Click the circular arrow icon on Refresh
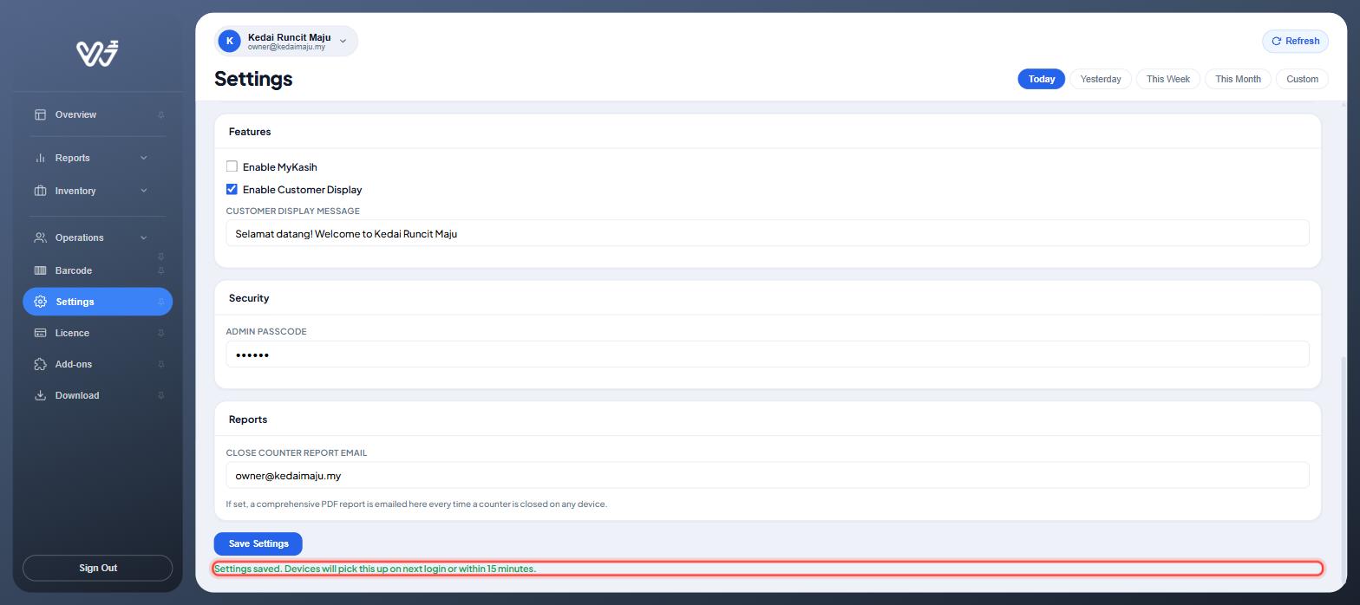The height and width of the screenshot is (605, 1360). click(x=1276, y=41)
